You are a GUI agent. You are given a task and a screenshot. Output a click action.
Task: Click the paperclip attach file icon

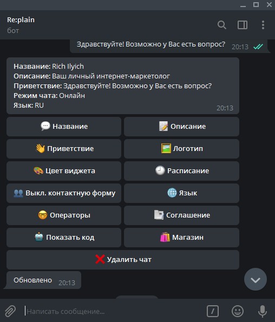pos(10,311)
